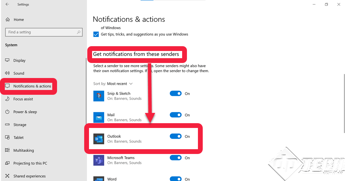Close the Settings window
The width and height of the screenshot is (345, 181).
coord(338,4)
